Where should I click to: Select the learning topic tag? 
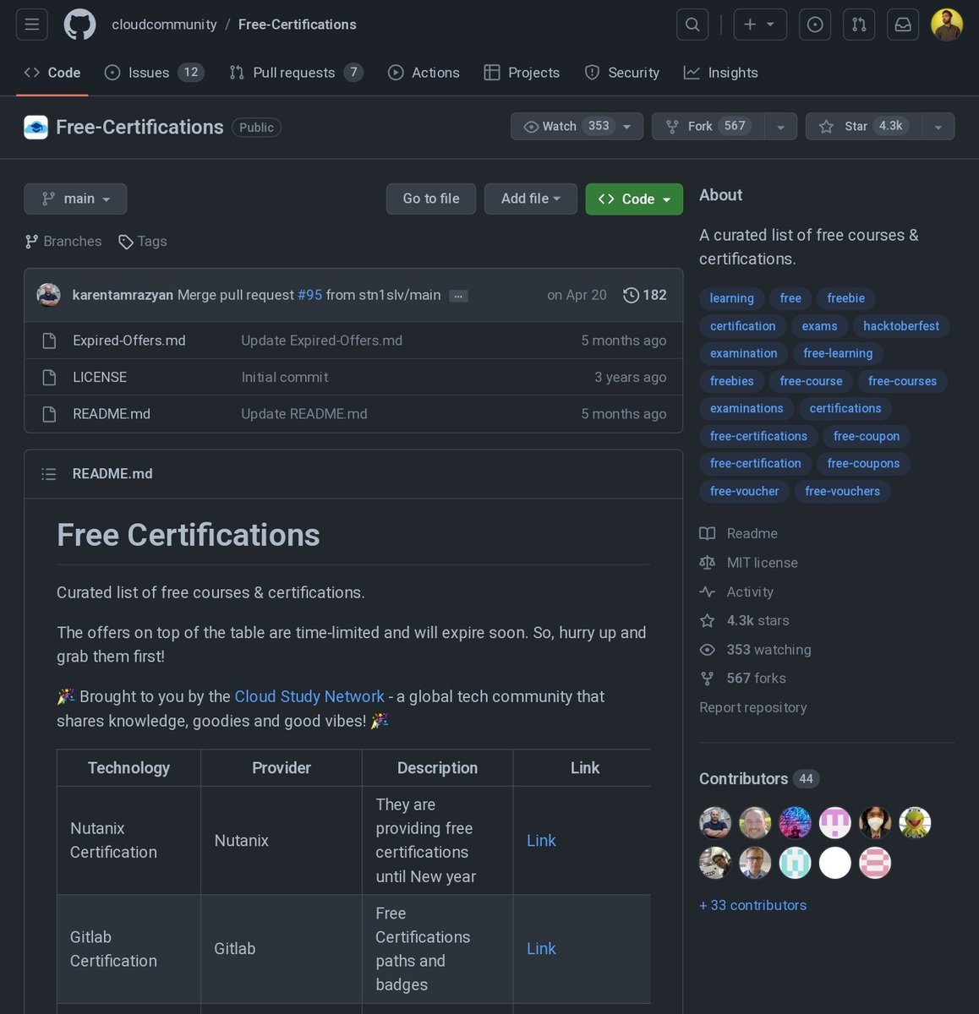tap(732, 298)
